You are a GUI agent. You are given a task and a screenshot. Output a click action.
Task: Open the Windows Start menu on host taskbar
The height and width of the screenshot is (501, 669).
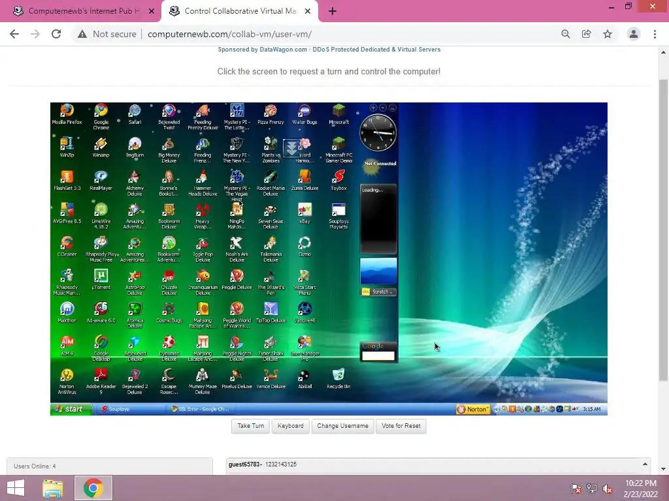16,488
